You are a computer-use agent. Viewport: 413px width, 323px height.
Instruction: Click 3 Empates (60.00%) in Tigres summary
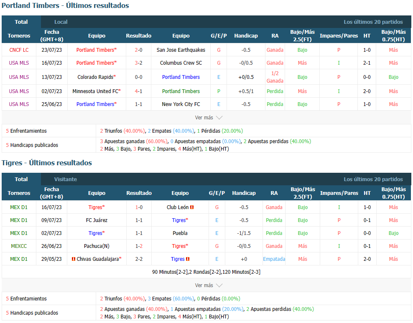point(171,299)
